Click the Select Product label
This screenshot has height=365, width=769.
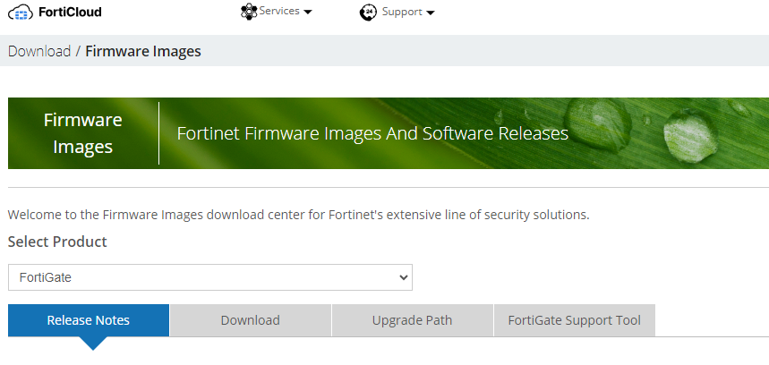point(57,242)
